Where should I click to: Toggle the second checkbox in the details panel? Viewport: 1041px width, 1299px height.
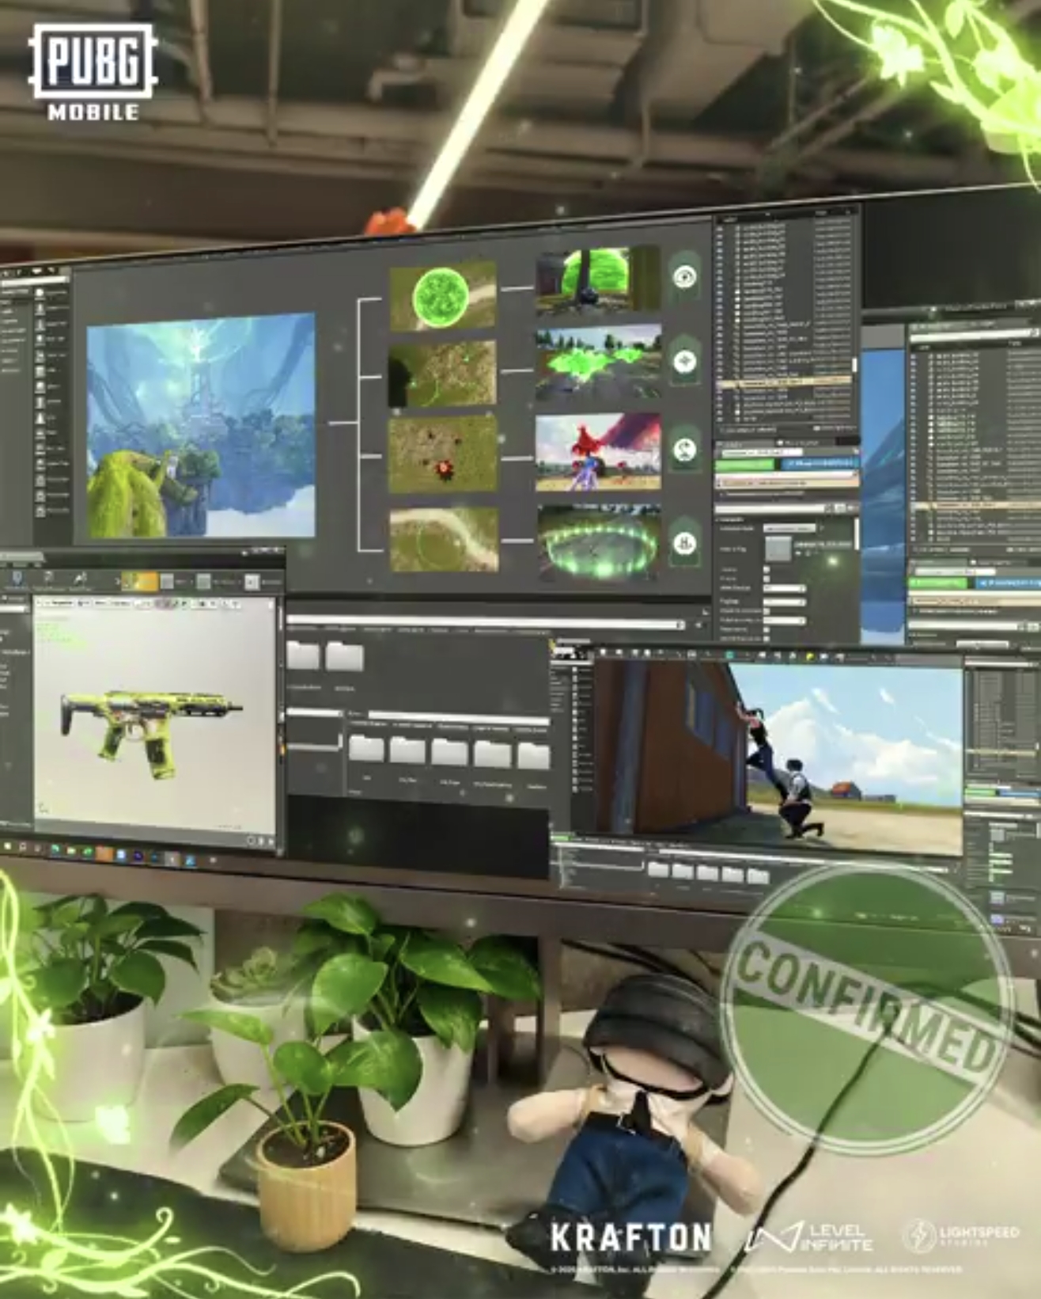point(766,579)
